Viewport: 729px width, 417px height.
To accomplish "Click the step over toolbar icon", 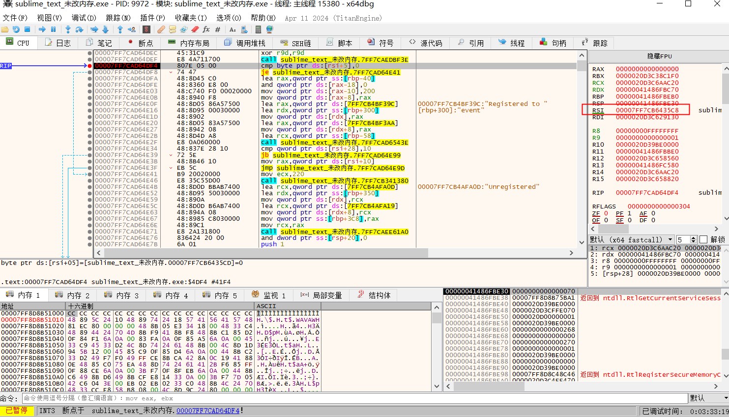I will click(79, 29).
